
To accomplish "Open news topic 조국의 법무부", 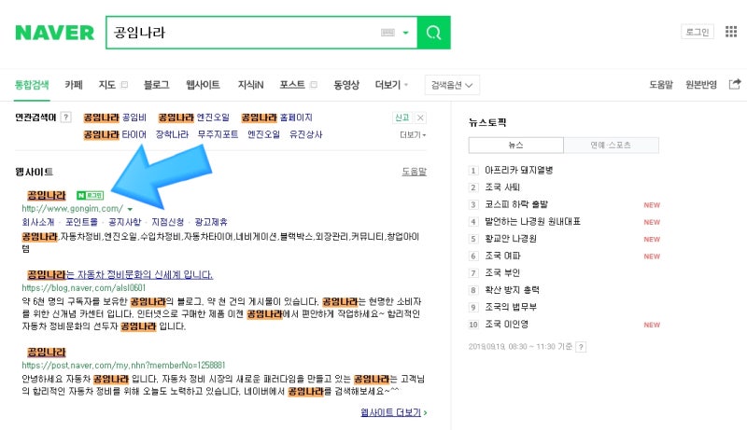I will click(x=511, y=307).
